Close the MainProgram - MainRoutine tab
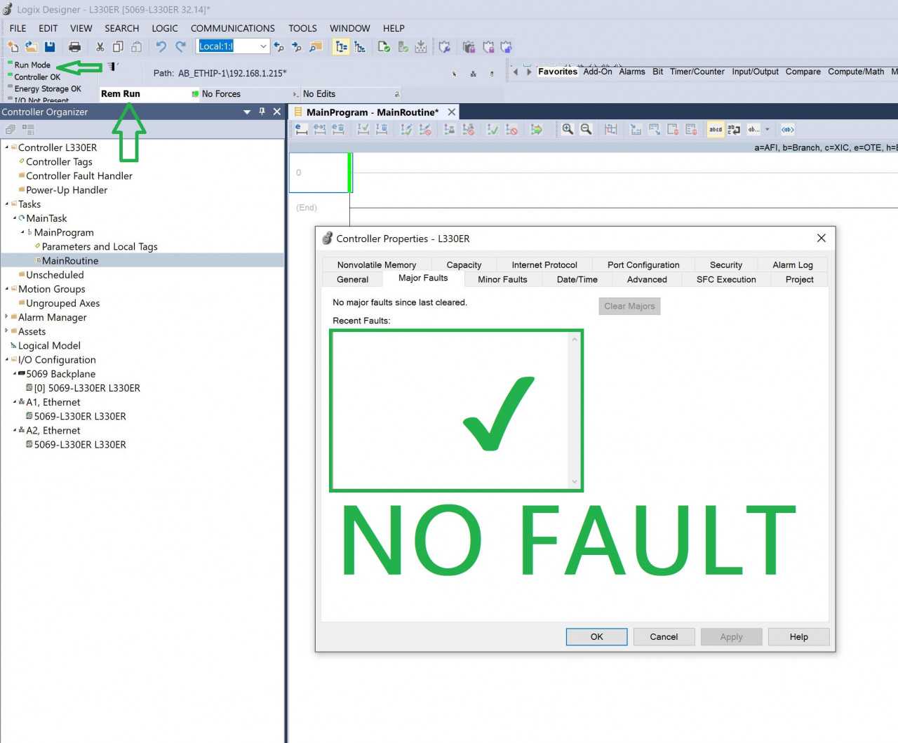 click(x=452, y=112)
